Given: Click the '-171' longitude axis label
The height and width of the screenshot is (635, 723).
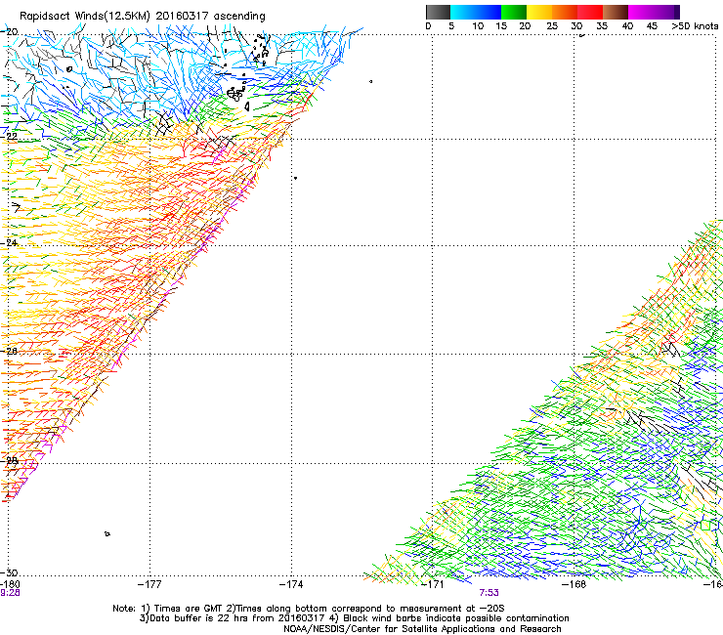Looking at the screenshot, I should 433,584.
